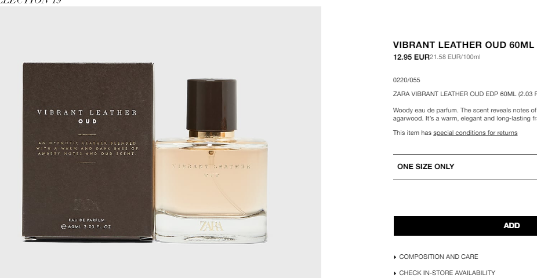Image resolution: width=537 pixels, height=278 pixels.
Task: Click the perfume bottle in the product photo
Action: point(211,161)
